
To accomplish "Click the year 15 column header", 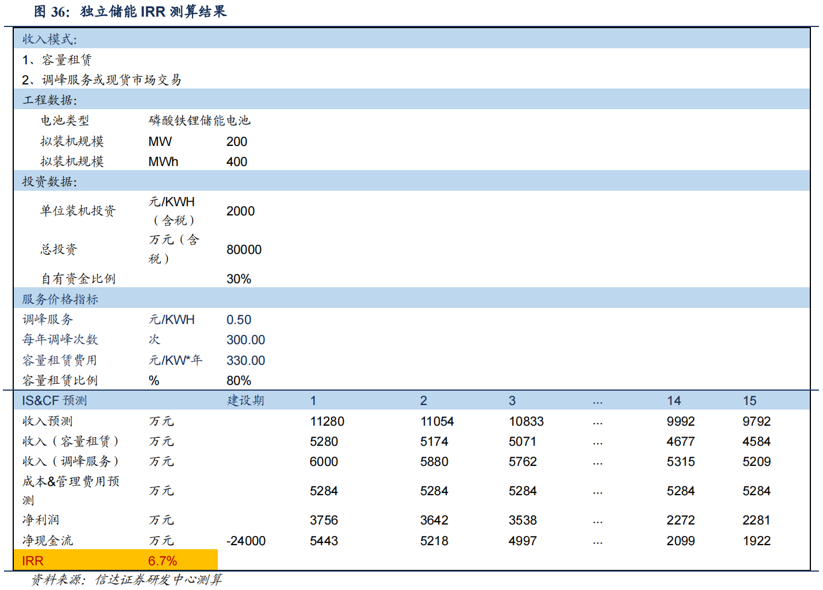I will (x=749, y=400).
